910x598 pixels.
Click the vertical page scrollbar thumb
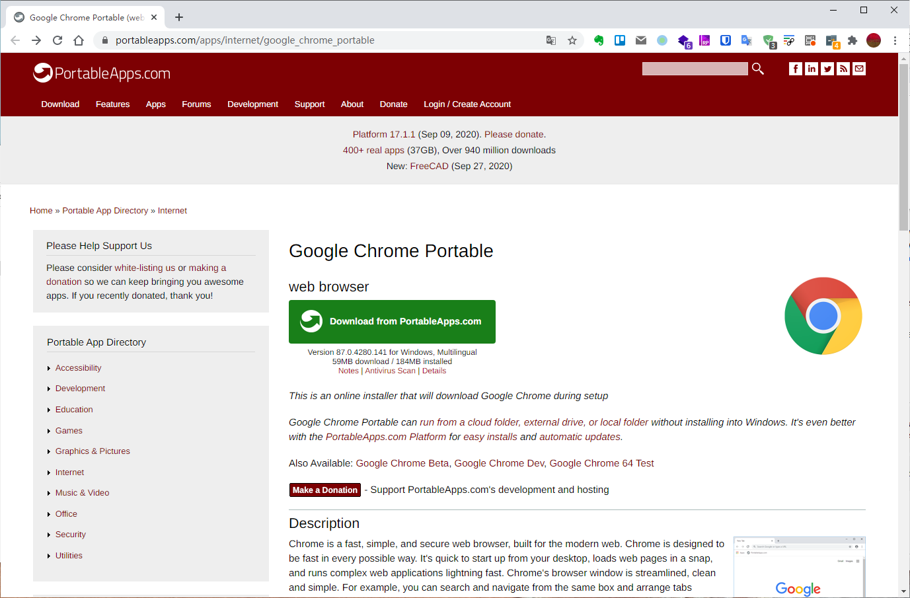(903, 147)
